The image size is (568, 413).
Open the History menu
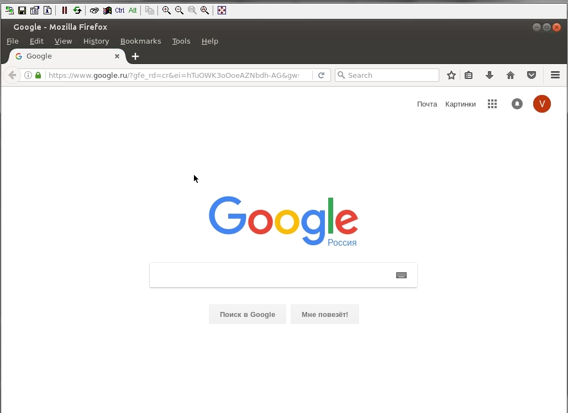[96, 41]
